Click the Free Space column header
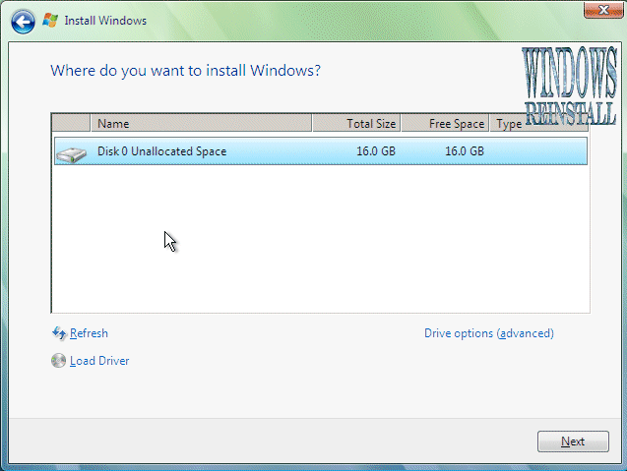This screenshot has width=627, height=471. [x=445, y=124]
